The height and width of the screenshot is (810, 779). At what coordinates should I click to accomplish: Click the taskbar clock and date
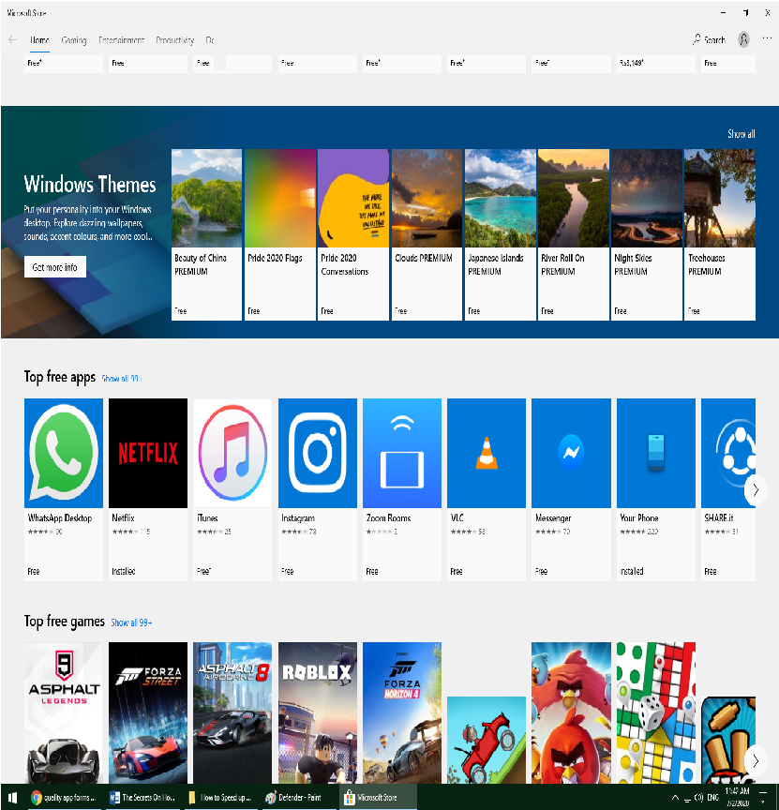(x=738, y=797)
